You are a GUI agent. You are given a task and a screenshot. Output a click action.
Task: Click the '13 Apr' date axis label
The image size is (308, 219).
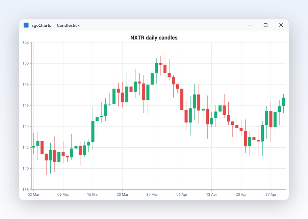click(211, 194)
